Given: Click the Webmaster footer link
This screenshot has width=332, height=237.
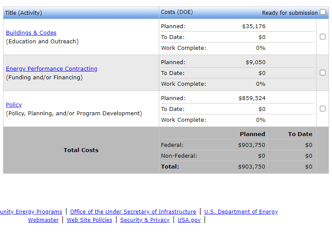Looking at the screenshot, I should pyautogui.click(x=43, y=220).
